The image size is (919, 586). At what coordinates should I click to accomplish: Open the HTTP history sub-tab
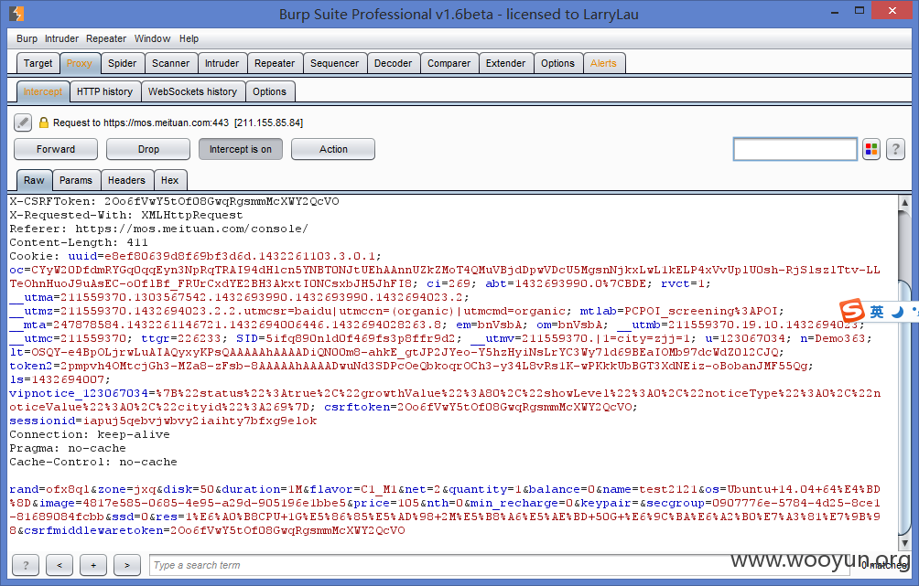coord(105,91)
